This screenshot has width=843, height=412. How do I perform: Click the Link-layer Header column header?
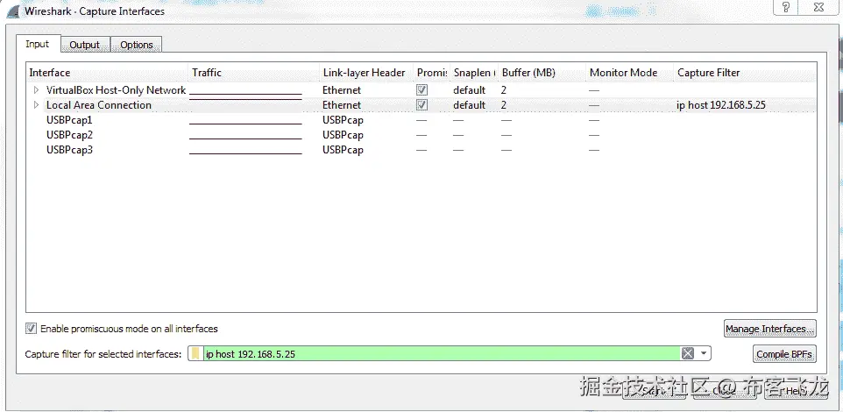[x=366, y=73]
